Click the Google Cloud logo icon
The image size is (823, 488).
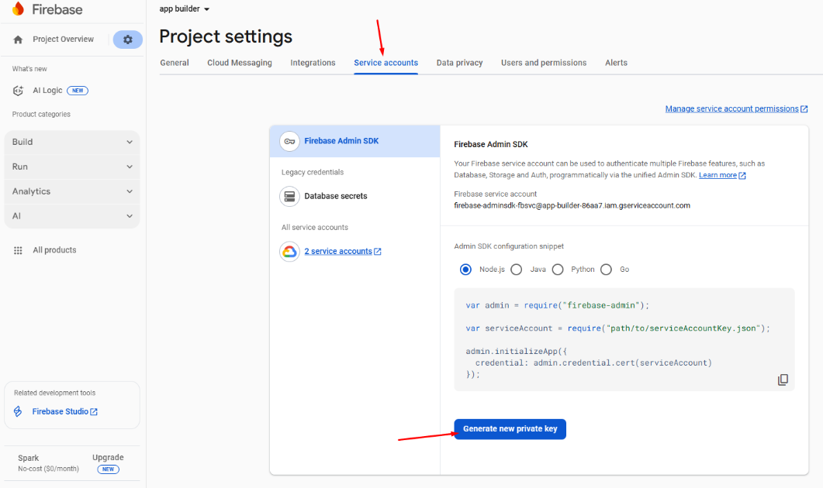click(x=289, y=252)
